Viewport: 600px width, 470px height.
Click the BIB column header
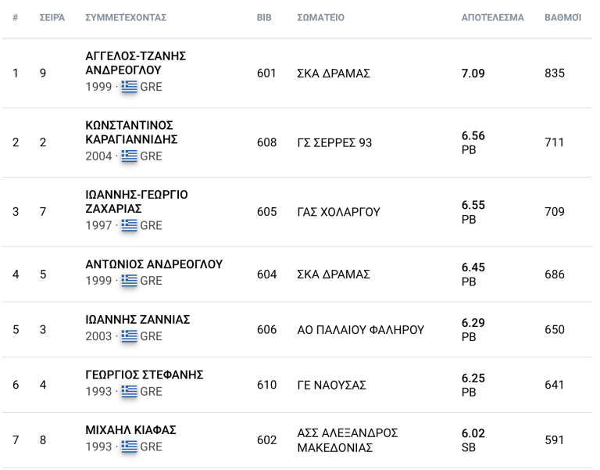coord(264,17)
